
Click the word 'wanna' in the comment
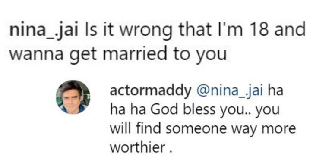click(x=36, y=54)
